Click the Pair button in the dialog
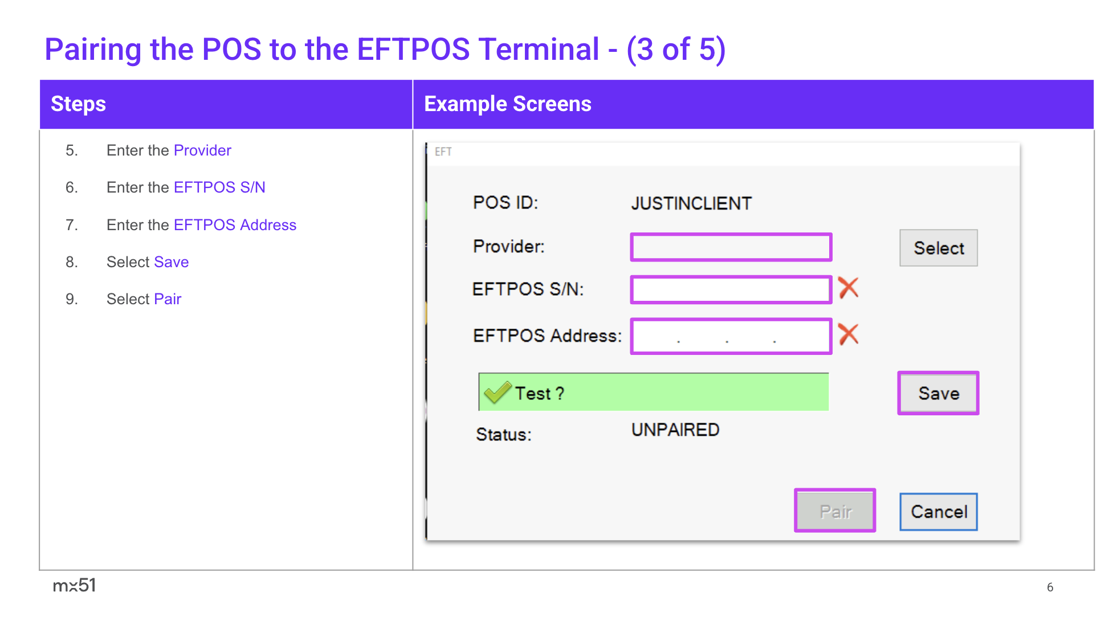 [835, 511]
